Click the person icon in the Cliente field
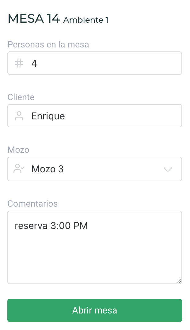Image resolution: width=190 pixels, height=330 pixels. coord(19,116)
